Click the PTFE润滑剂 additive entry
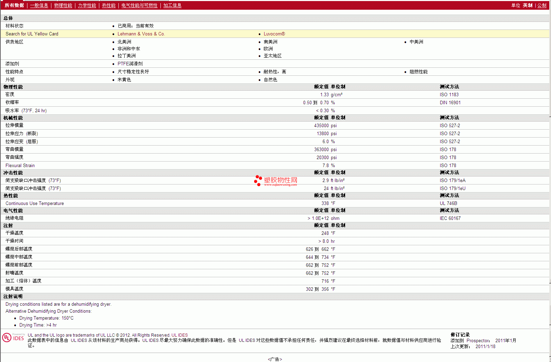 coord(130,64)
